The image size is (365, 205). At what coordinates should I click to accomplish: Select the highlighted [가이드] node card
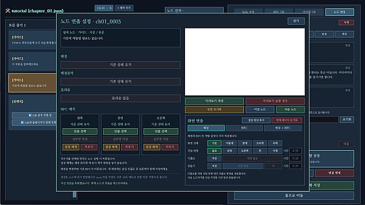33,83
